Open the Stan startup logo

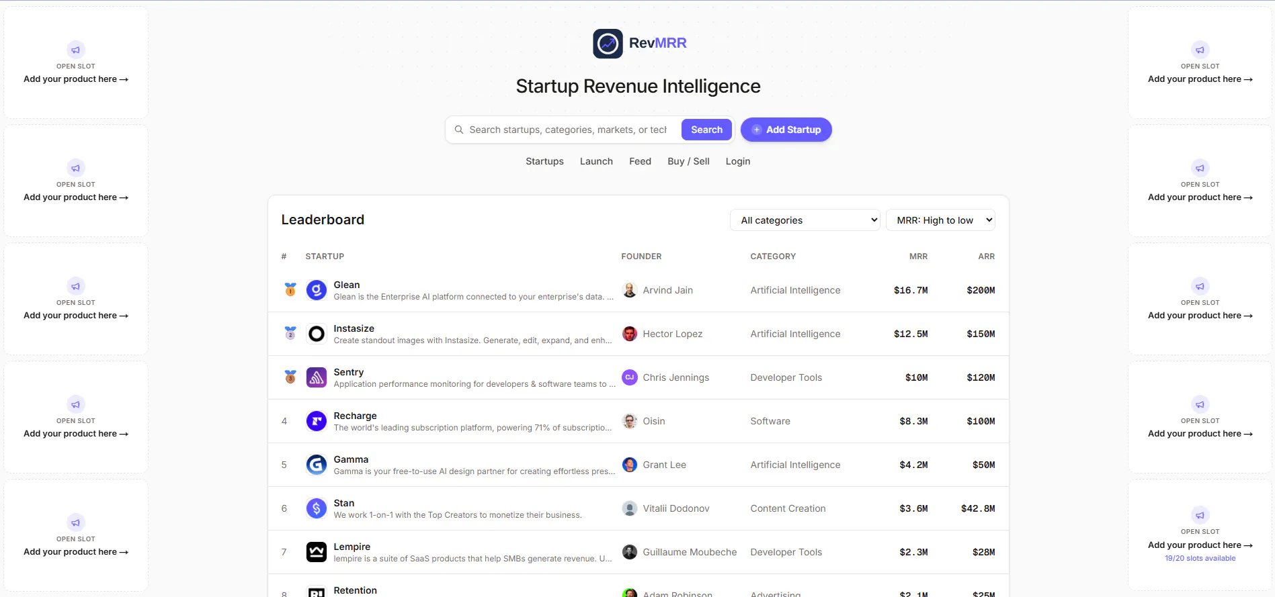coord(317,508)
